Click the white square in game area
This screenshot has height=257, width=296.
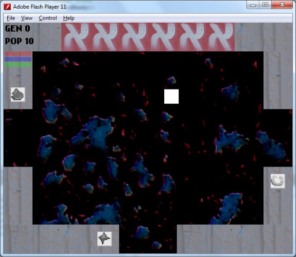(171, 96)
